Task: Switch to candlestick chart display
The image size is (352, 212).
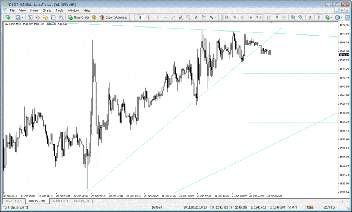Action: [x=277, y=17]
